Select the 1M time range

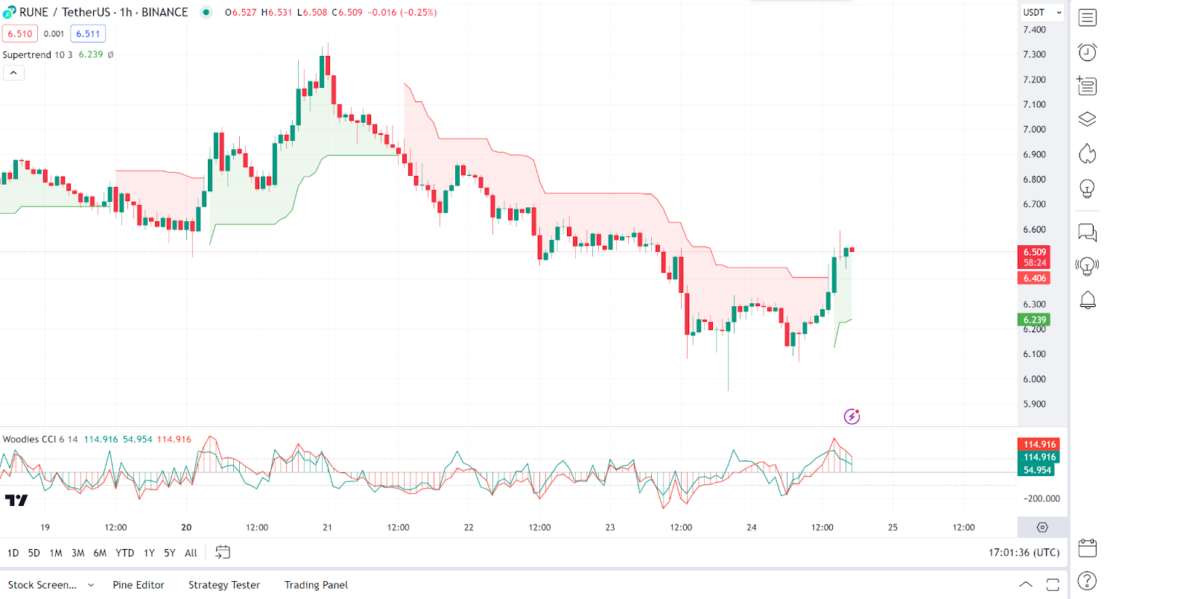tap(56, 553)
